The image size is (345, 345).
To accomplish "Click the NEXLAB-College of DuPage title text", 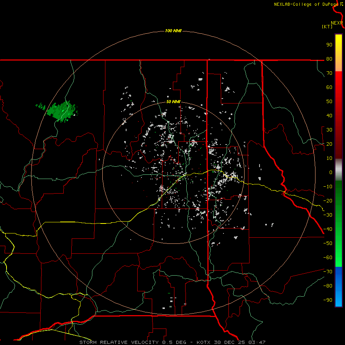I will 306,4.
